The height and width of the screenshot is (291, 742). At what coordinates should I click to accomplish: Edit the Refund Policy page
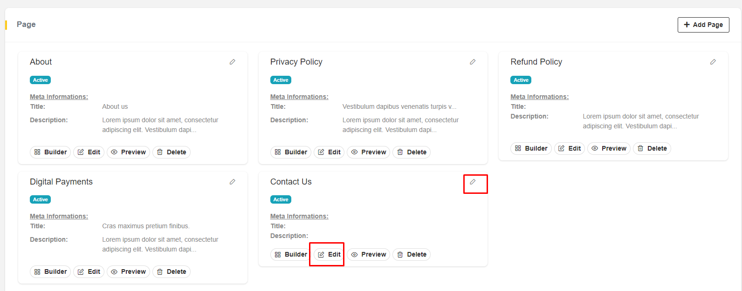coord(570,148)
